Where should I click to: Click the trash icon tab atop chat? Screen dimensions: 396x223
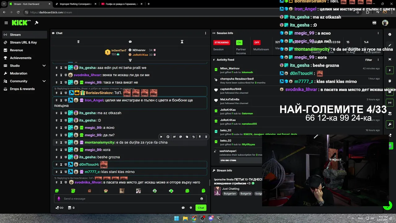point(78,42)
